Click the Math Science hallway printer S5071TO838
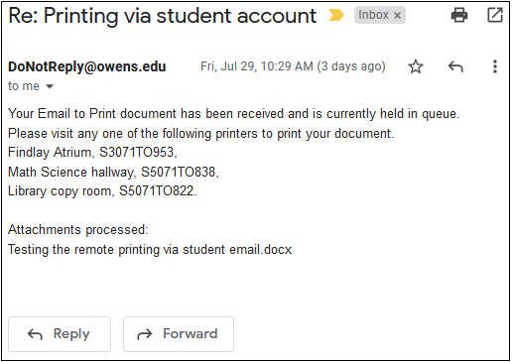Image resolution: width=512 pixels, height=362 pixels. [180, 172]
